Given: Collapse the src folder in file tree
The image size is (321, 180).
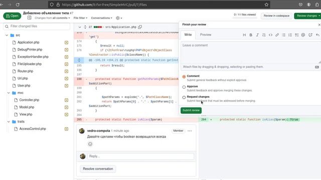Looking at the screenshot, I should (7, 35).
